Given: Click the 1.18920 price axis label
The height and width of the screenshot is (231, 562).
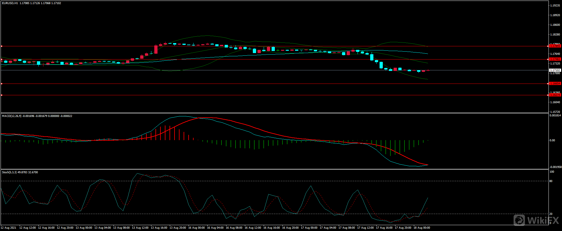Looking at the screenshot, I should [x=555, y=15].
